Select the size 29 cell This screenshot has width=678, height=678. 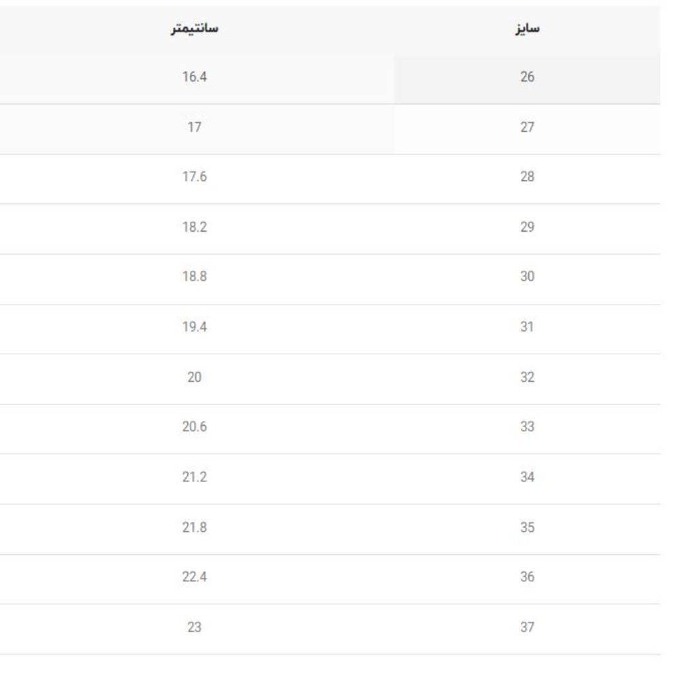[x=527, y=228]
